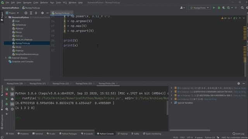248x139 pixels.
Task: Open console settings gear in sidebar
Action: [x=7, y=109]
